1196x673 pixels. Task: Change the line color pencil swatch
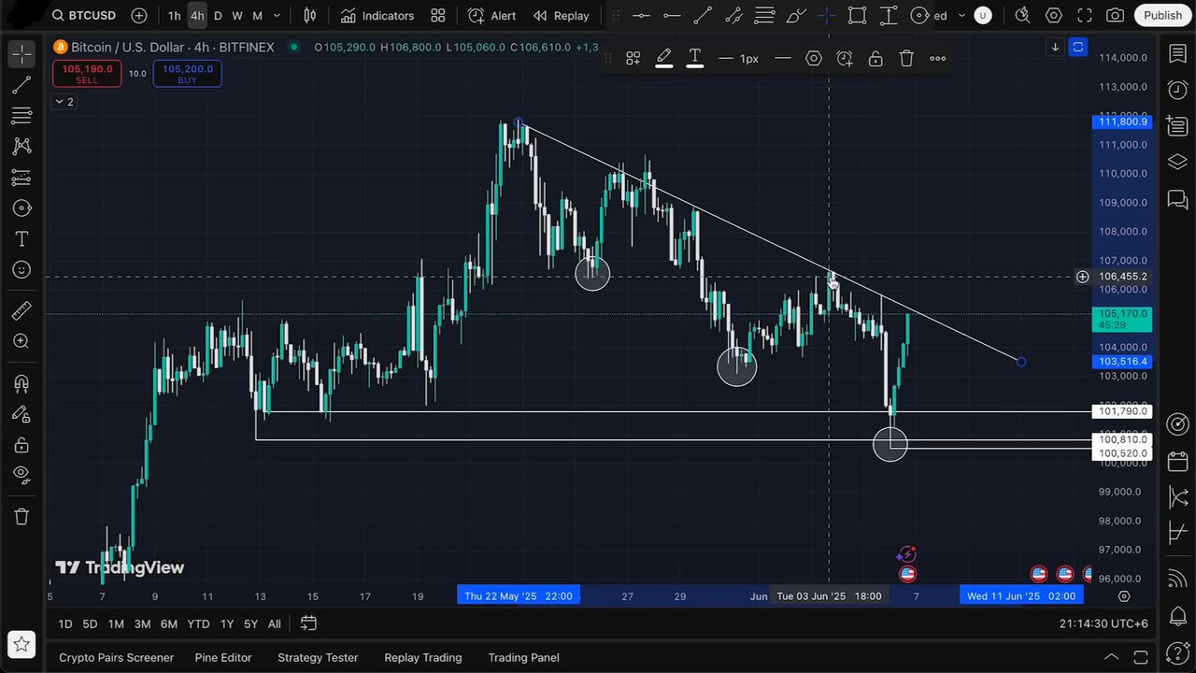(664, 58)
